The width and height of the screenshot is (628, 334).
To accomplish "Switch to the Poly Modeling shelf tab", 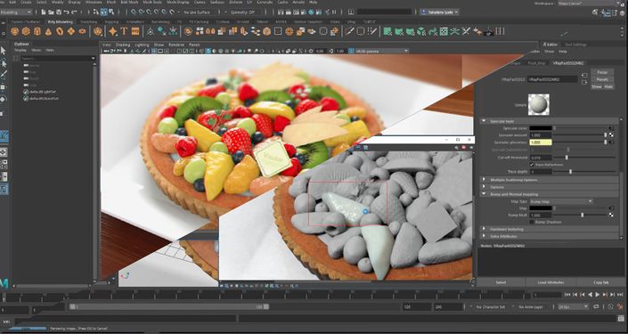I will pos(61,22).
